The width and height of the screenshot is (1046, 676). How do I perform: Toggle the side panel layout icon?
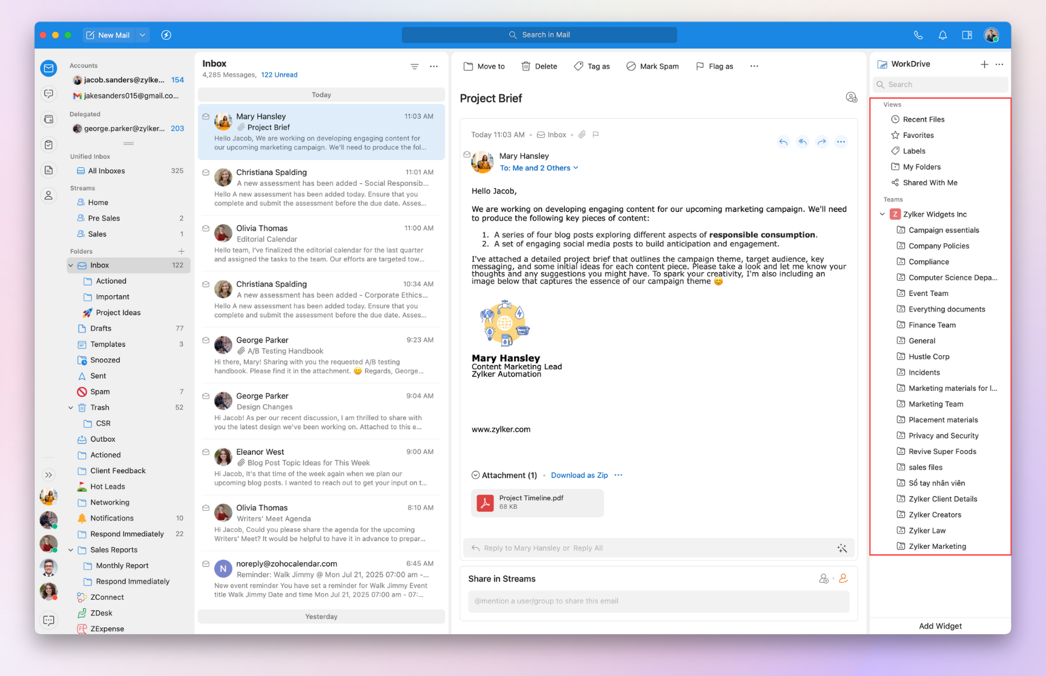[x=967, y=35]
